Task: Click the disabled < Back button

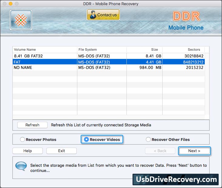Action: [160, 151]
